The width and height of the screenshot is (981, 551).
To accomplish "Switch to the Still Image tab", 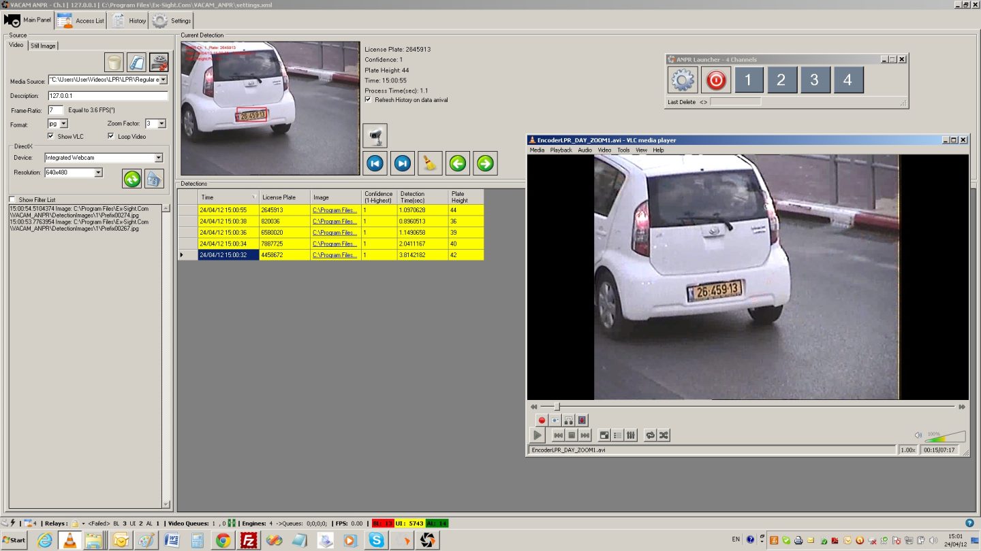I will [42, 46].
